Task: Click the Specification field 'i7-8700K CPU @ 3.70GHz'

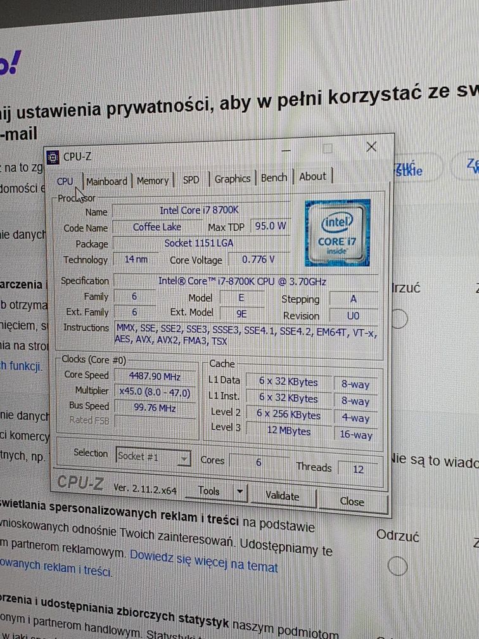Action: pyautogui.click(x=246, y=281)
